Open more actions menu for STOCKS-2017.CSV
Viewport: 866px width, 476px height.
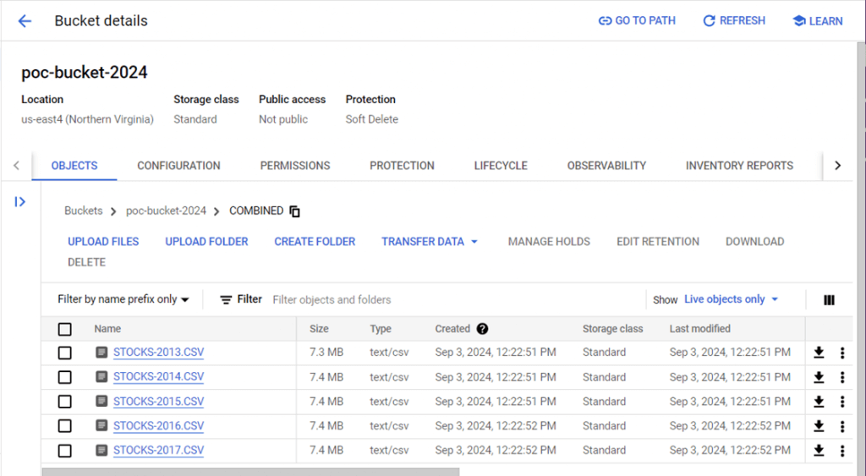pyautogui.click(x=842, y=451)
